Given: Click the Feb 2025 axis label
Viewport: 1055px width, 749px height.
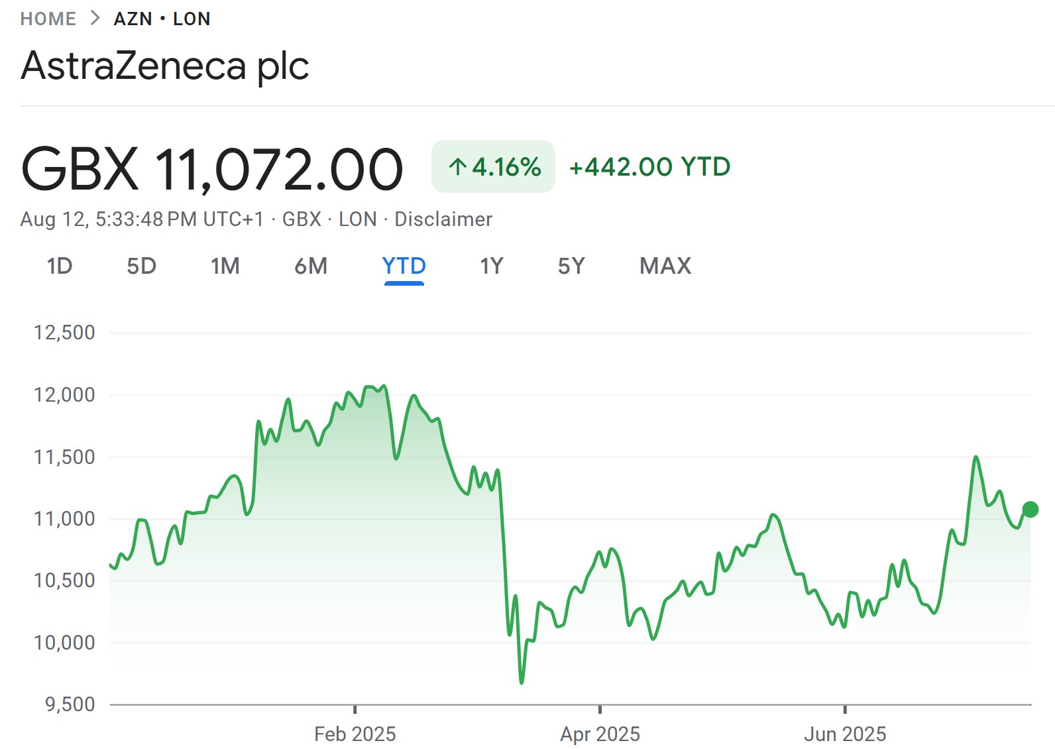Looking at the screenshot, I should 357,734.
